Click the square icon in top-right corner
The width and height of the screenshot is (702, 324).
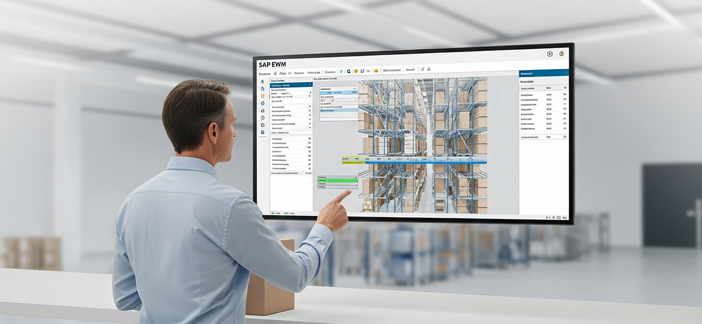click(550, 54)
